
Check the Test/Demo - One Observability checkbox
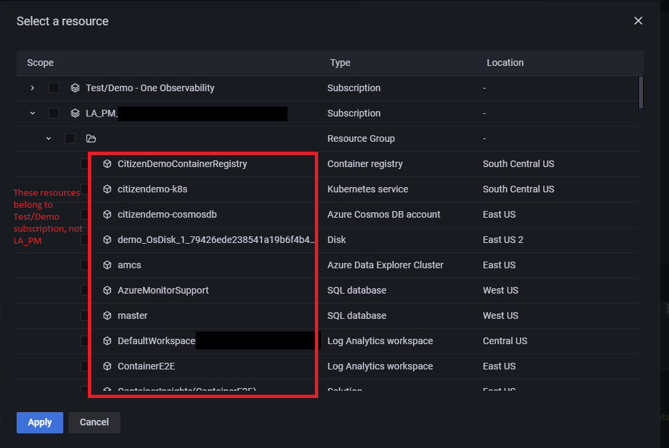click(53, 87)
